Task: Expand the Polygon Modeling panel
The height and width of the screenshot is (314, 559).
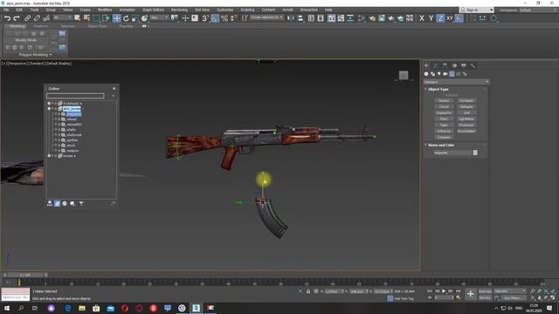Action: (x=35, y=55)
